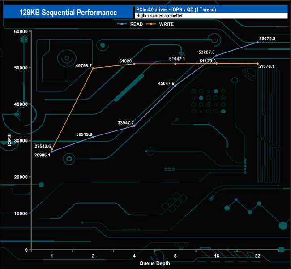Select the WRITE point labeled 51028
Screen dimensions: 291x269
pyautogui.click(x=134, y=64)
